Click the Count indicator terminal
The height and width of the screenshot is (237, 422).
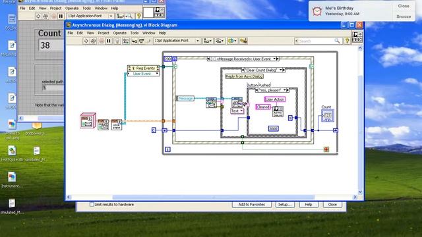coord(327,116)
